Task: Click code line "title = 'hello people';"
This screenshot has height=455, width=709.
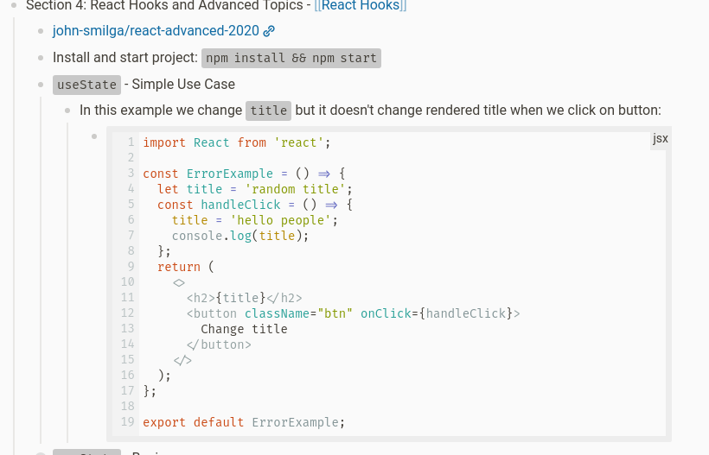Action: coord(254,220)
